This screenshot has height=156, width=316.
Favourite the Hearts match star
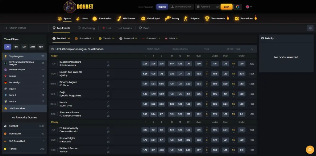(x=108, y=102)
